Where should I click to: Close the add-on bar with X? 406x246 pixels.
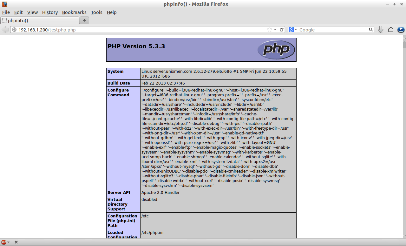pos(16,242)
